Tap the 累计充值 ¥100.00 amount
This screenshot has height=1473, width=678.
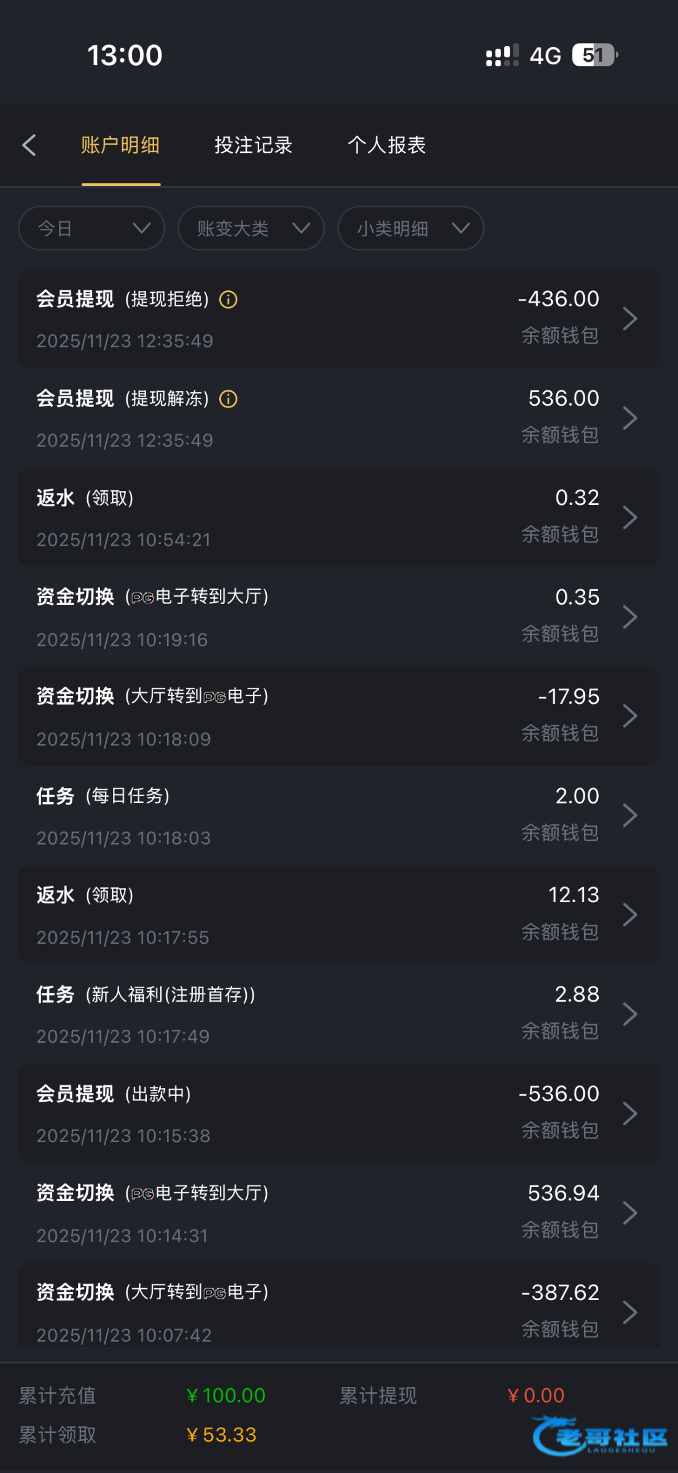(226, 1396)
